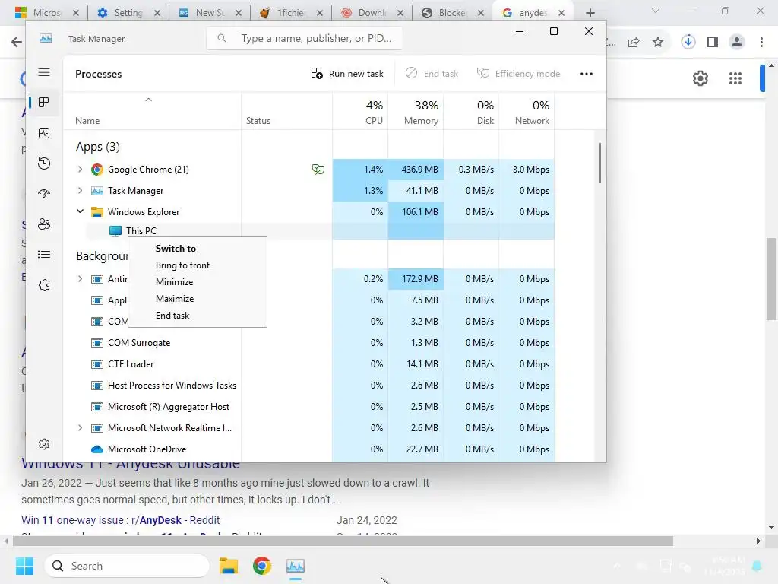
Task: Switch to the Settings Chrome tab
Action: [128, 13]
